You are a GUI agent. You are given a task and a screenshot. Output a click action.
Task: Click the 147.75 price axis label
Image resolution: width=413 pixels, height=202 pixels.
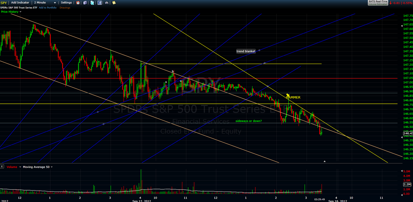click(x=408, y=16)
